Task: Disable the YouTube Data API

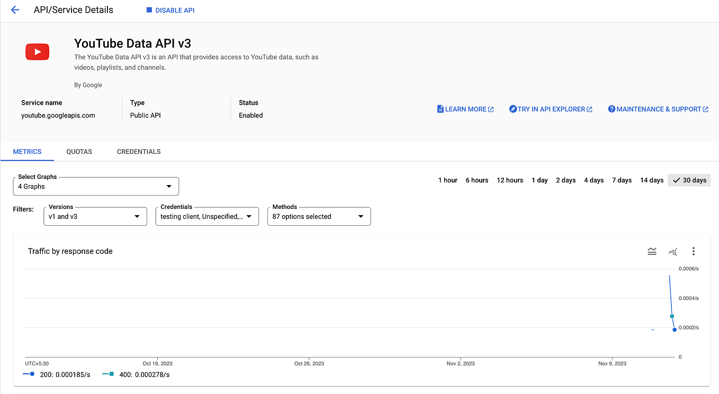Action: point(170,10)
